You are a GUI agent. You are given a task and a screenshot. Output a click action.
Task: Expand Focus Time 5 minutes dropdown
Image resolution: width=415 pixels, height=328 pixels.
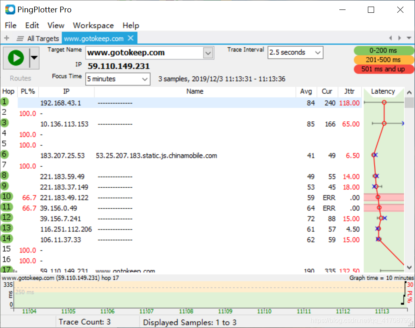click(x=145, y=79)
